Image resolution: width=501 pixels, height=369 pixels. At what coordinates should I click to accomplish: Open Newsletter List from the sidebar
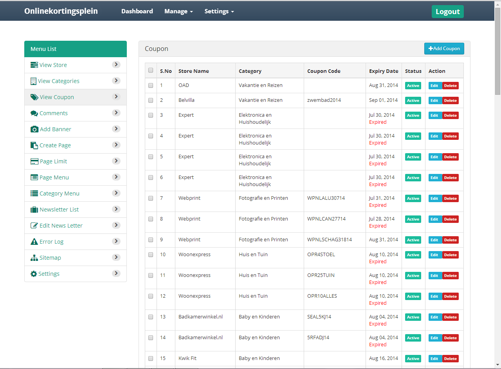pyautogui.click(x=76, y=210)
